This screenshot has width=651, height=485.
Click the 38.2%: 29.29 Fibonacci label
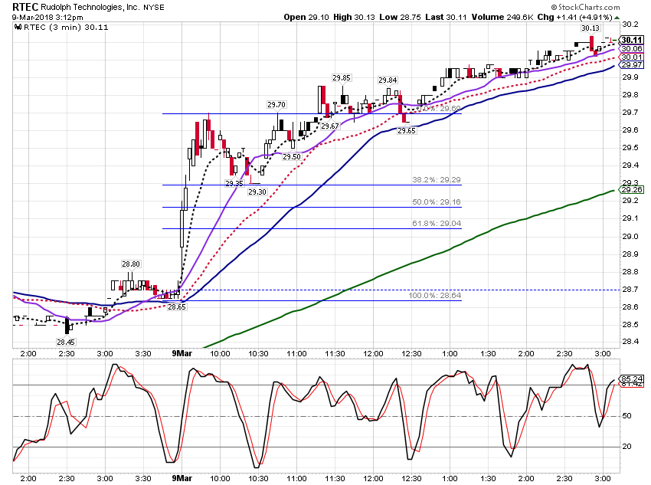pyautogui.click(x=437, y=180)
